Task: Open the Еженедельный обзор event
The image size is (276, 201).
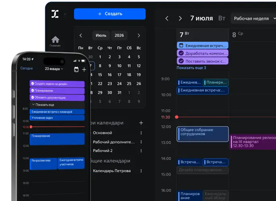Action: click(216, 195)
